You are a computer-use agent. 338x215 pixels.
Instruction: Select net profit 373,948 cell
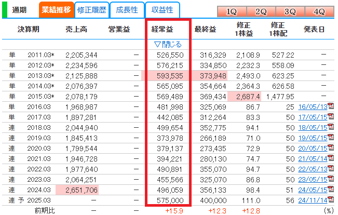[213, 76]
